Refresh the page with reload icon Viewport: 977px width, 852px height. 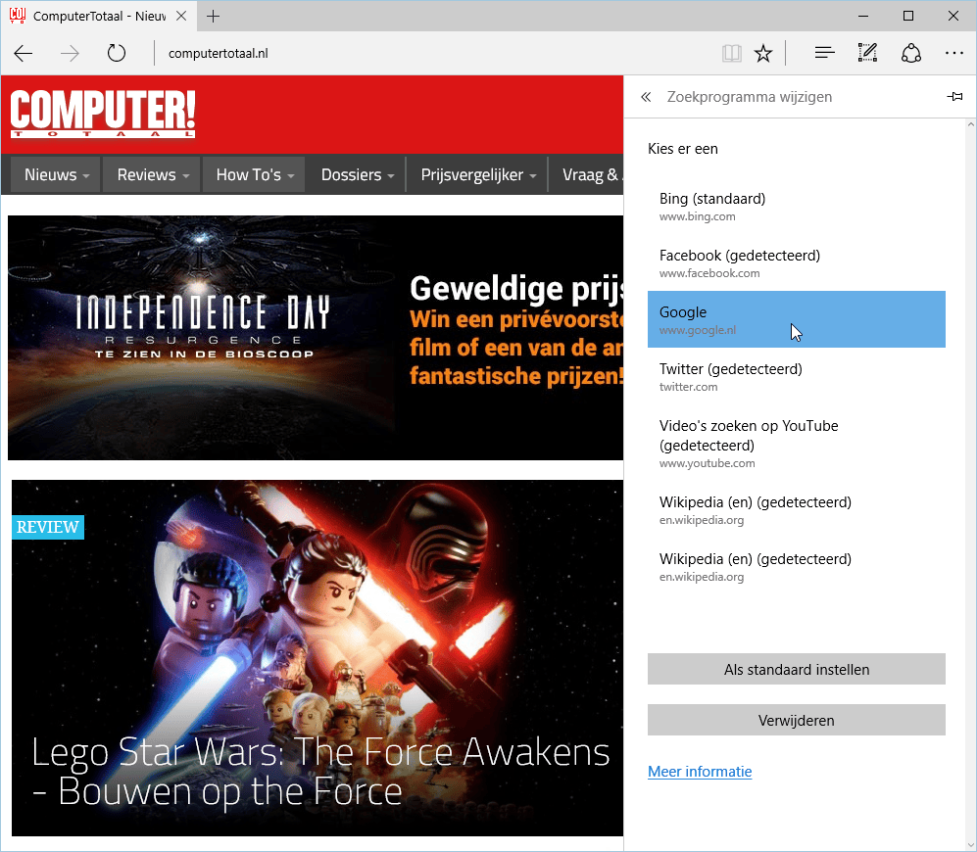[117, 53]
